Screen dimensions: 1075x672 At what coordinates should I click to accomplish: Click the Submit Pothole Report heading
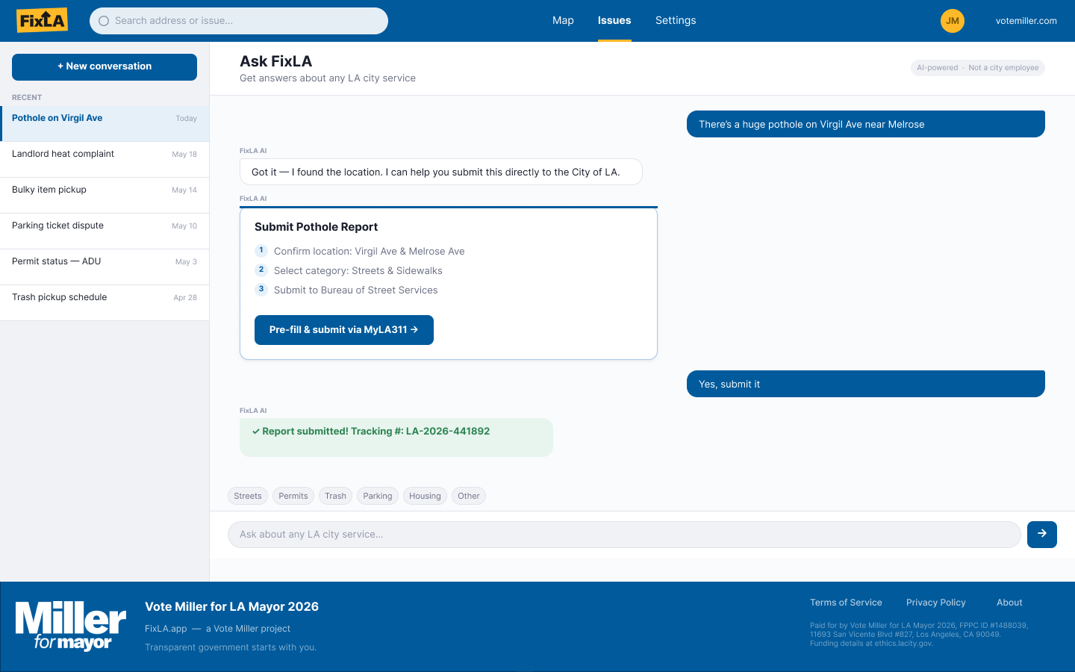point(317,227)
